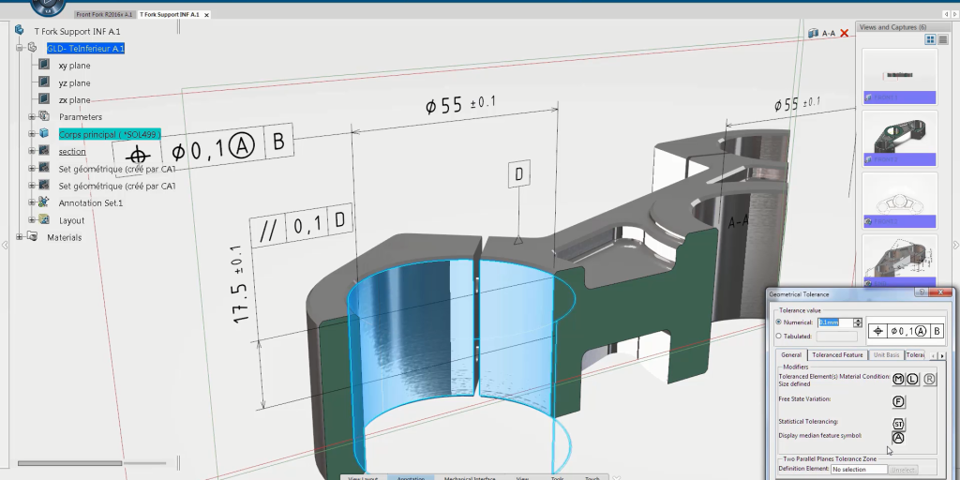Click the Unselect button
The image size is (960, 480).
click(x=903, y=470)
